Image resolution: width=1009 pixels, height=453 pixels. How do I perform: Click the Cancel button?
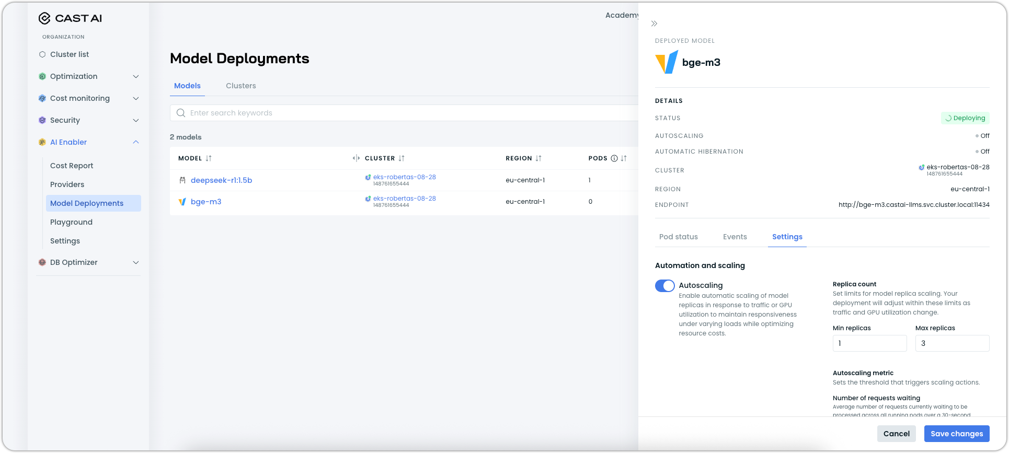[x=897, y=434]
